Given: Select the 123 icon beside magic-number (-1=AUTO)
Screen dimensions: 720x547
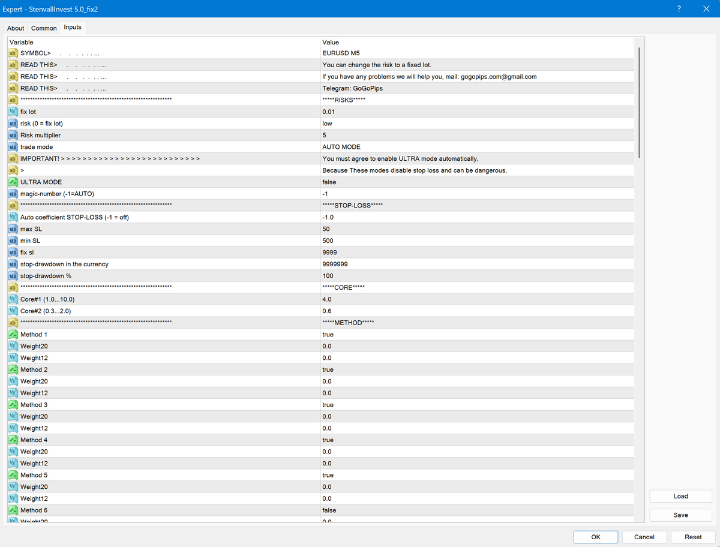Looking at the screenshot, I should coord(12,194).
